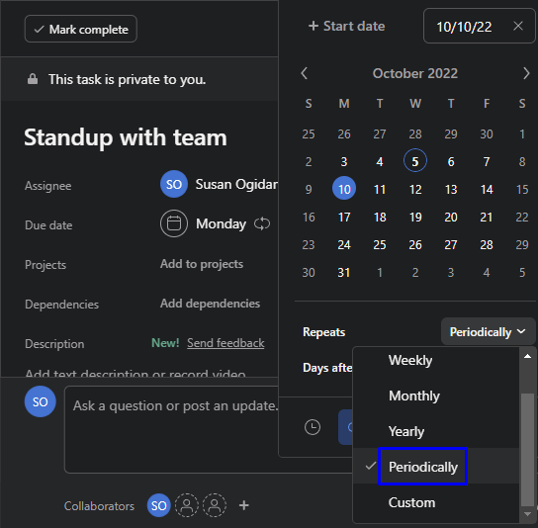Click Send feedback link
The width and height of the screenshot is (538, 528).
(225, 343)
